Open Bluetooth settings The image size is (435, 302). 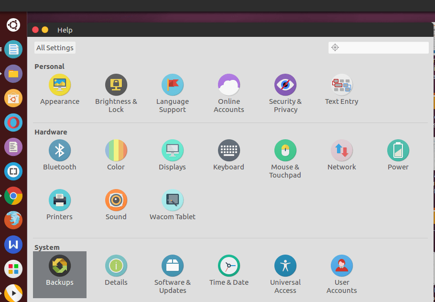(x=60, y=155)
